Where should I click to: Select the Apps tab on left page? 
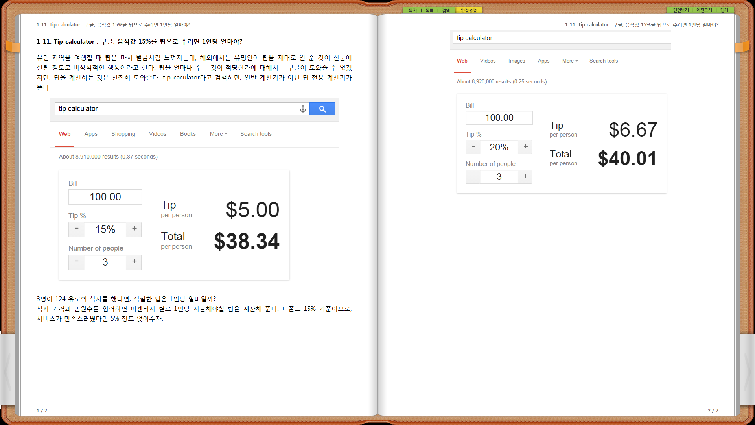[91, 134]
